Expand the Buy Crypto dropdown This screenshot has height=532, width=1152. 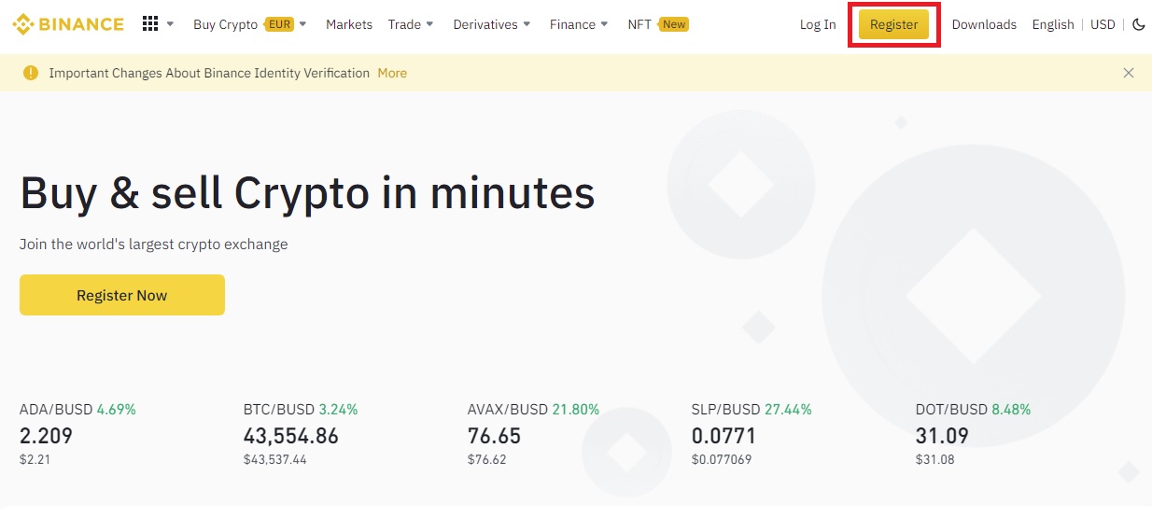click(x=250, y=24)
